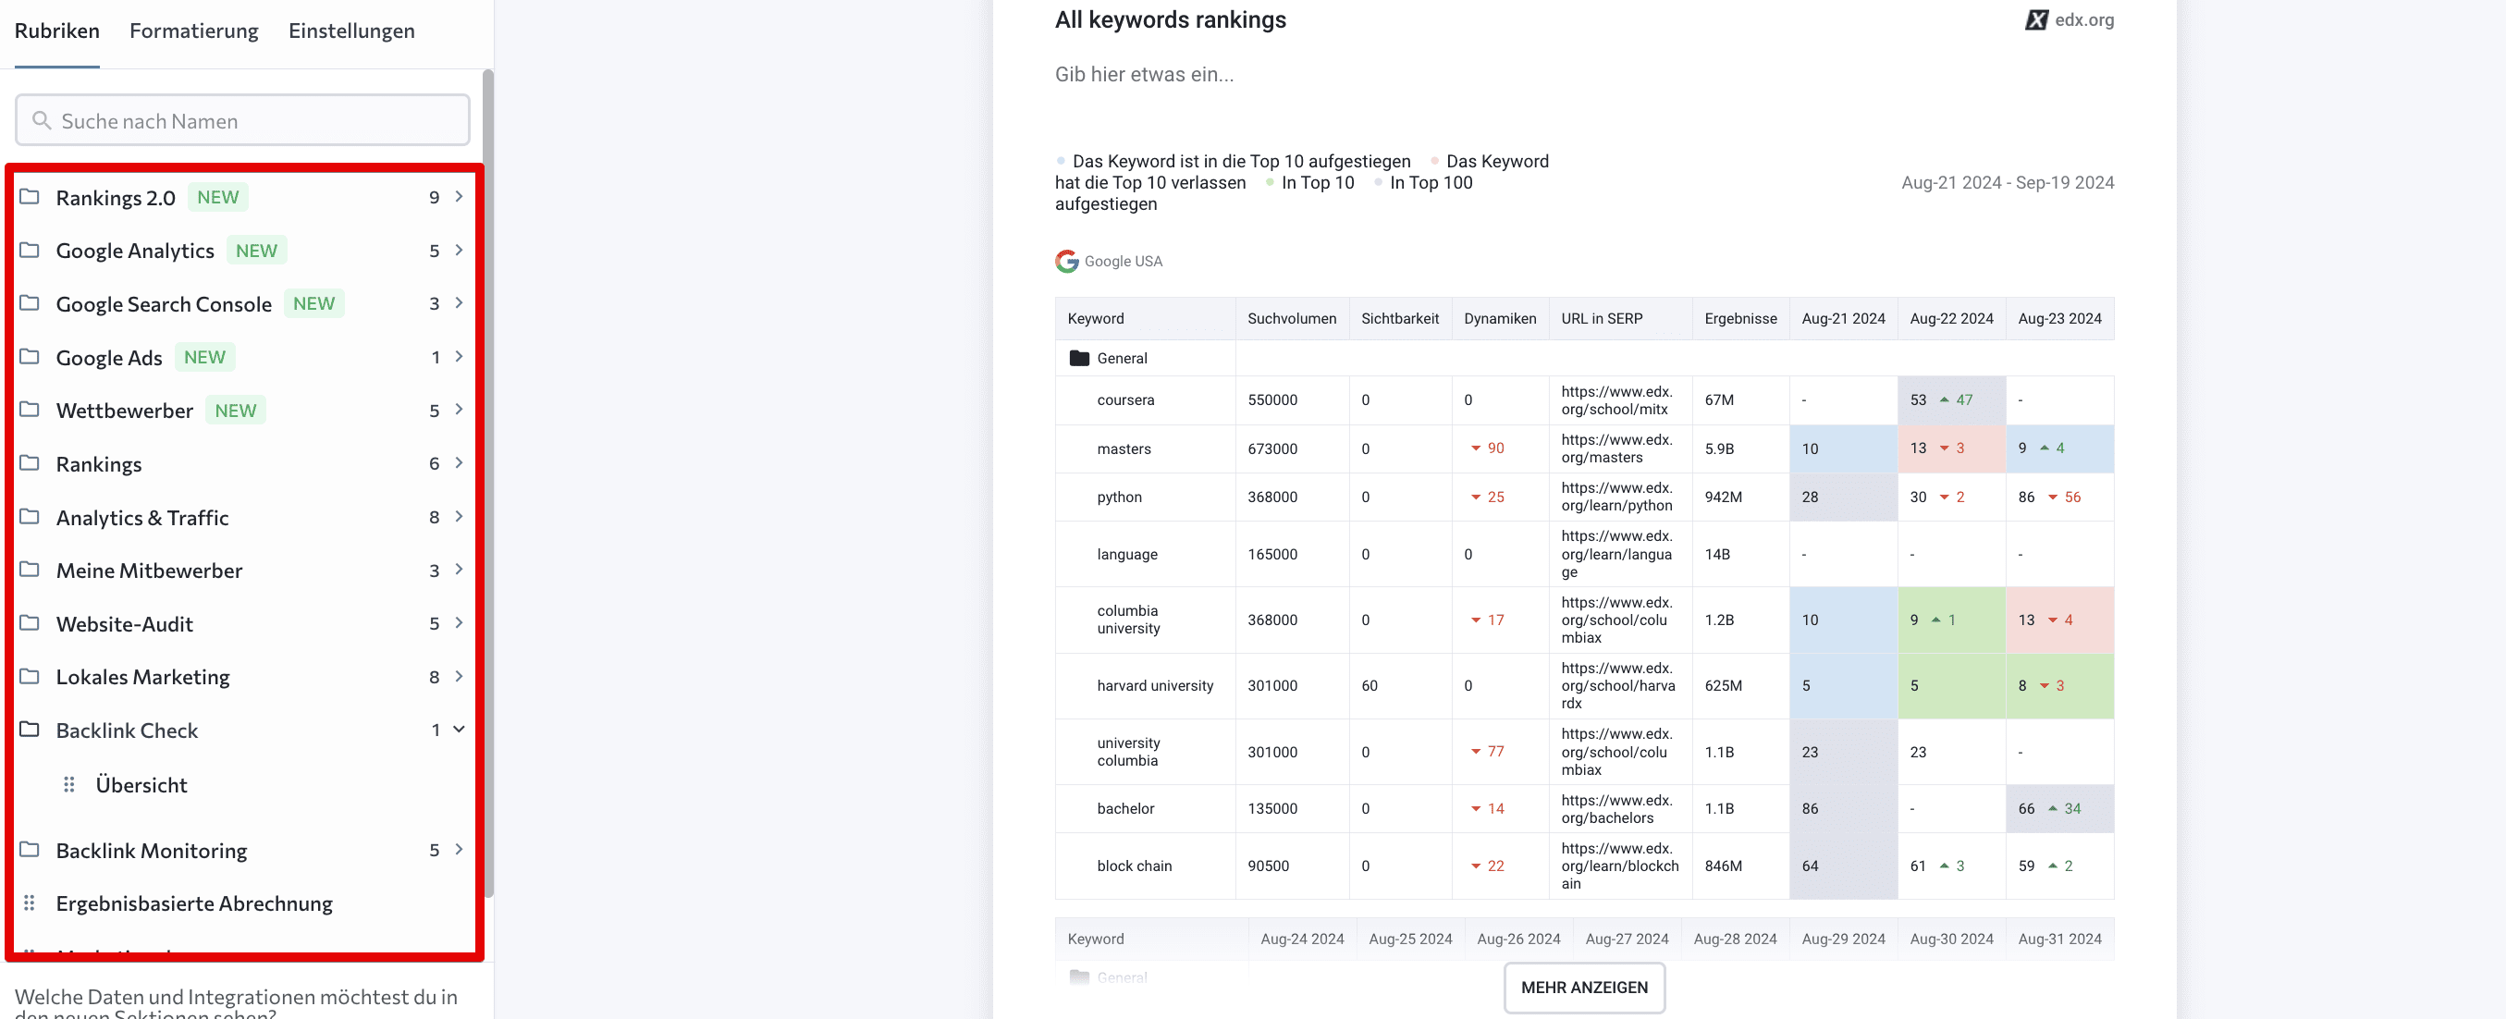Click the search magnifier icon
This screenshot has height=1019, width=2506.
42,119
